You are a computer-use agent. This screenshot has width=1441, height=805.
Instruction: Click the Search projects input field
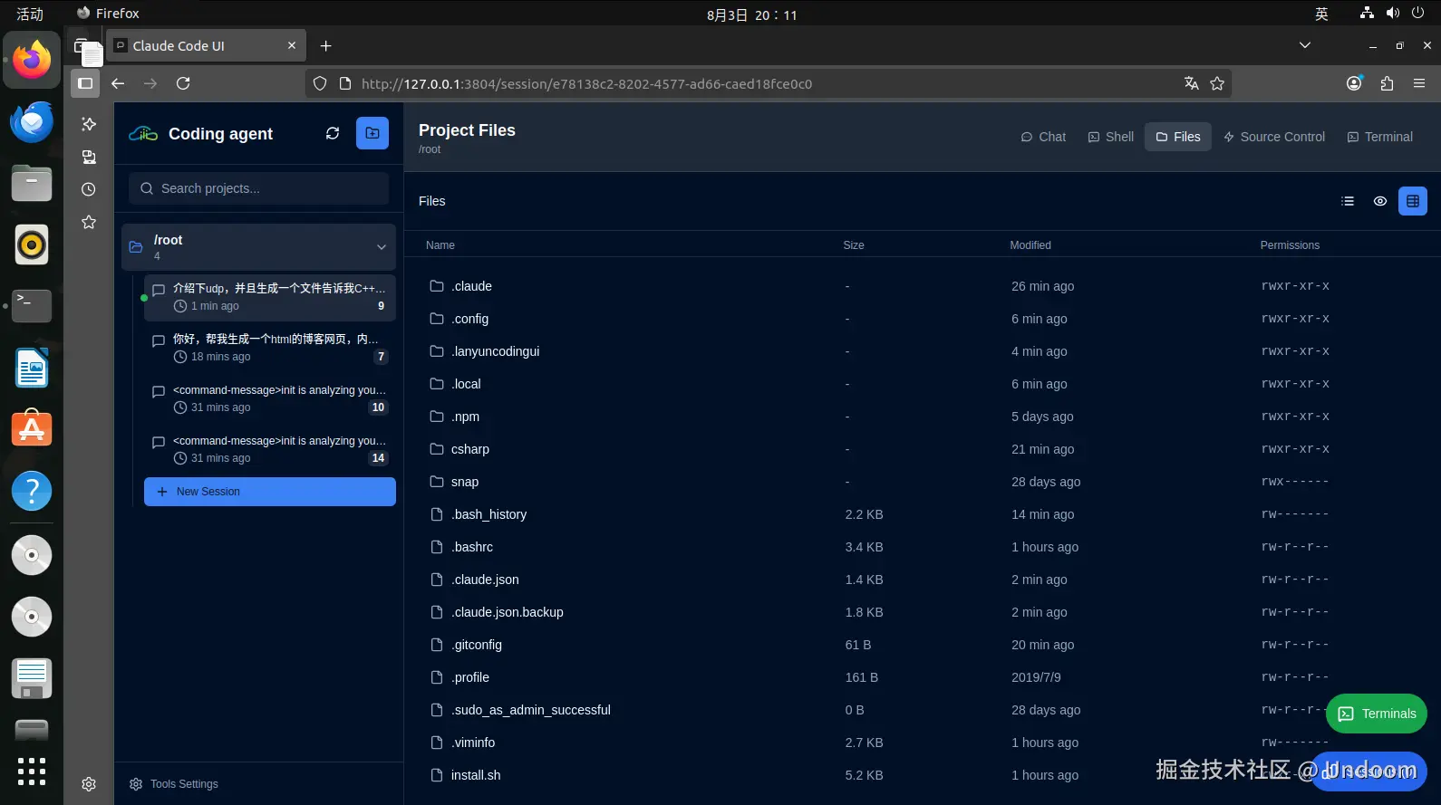[x=259, y=188]
